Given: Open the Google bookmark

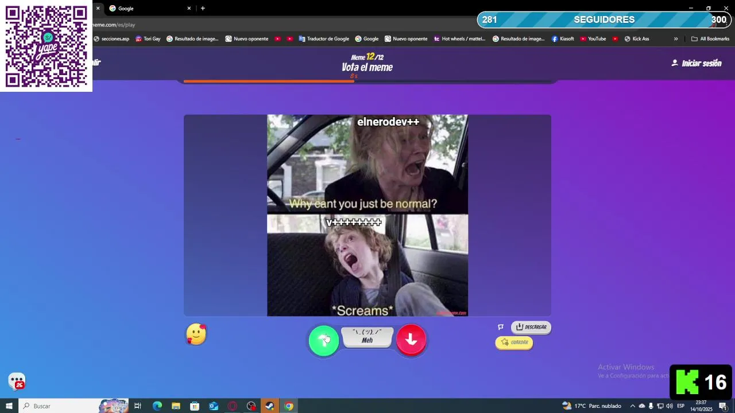Looking at the screenshot, I should pyautogui.click(x=366, y=39).
